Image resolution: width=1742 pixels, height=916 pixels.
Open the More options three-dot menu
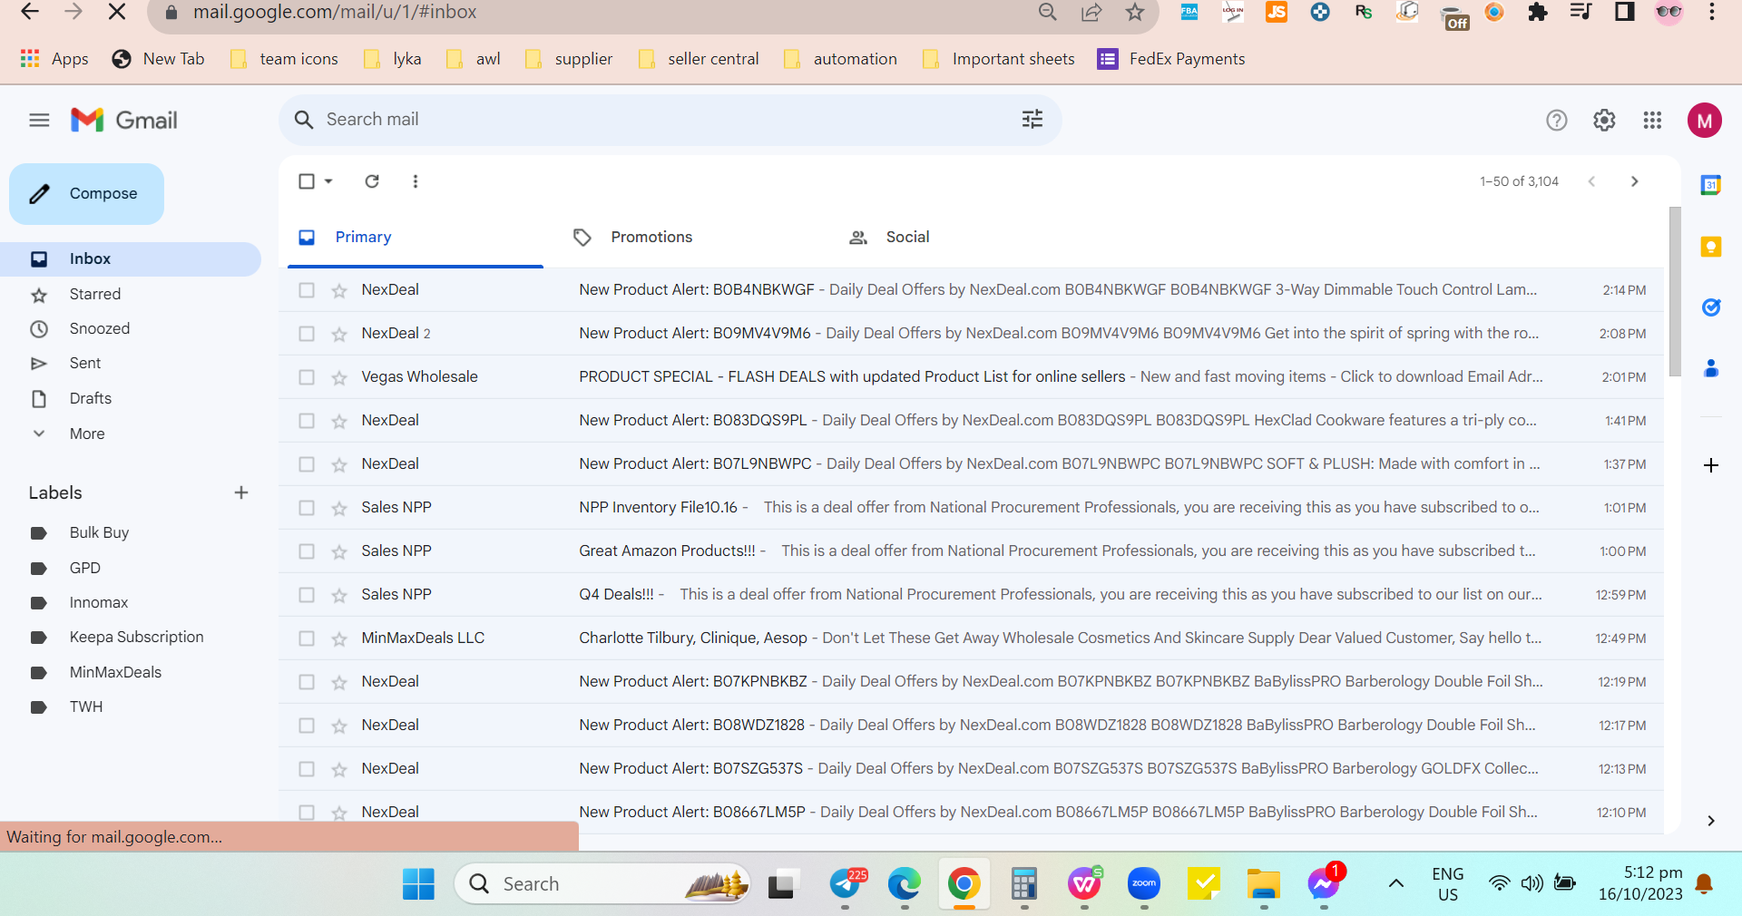pyautogui.click(x=416, y=181)
